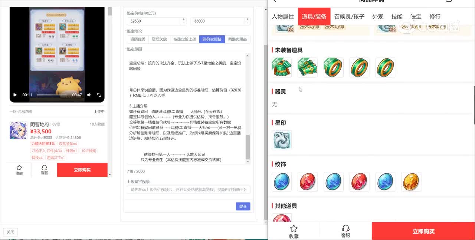Click the 10红神宠 tag
Viewport: 475px width, 240px height.
89,151
